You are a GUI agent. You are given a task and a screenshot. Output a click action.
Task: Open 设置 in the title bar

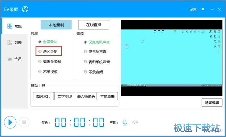193,9
